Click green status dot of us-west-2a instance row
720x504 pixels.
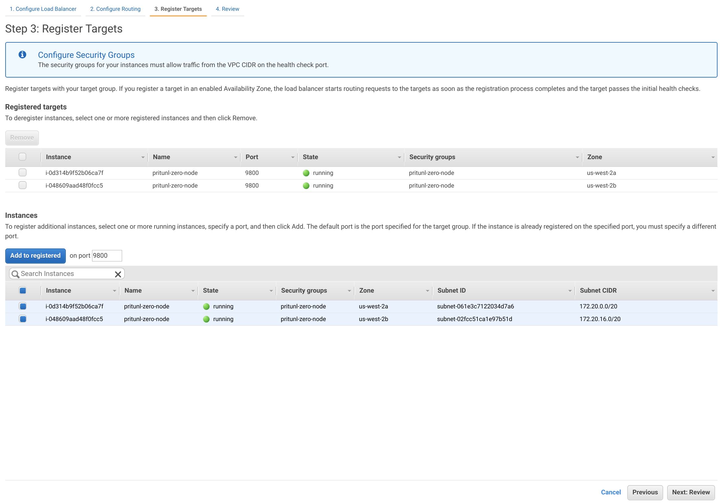(206, 307)
